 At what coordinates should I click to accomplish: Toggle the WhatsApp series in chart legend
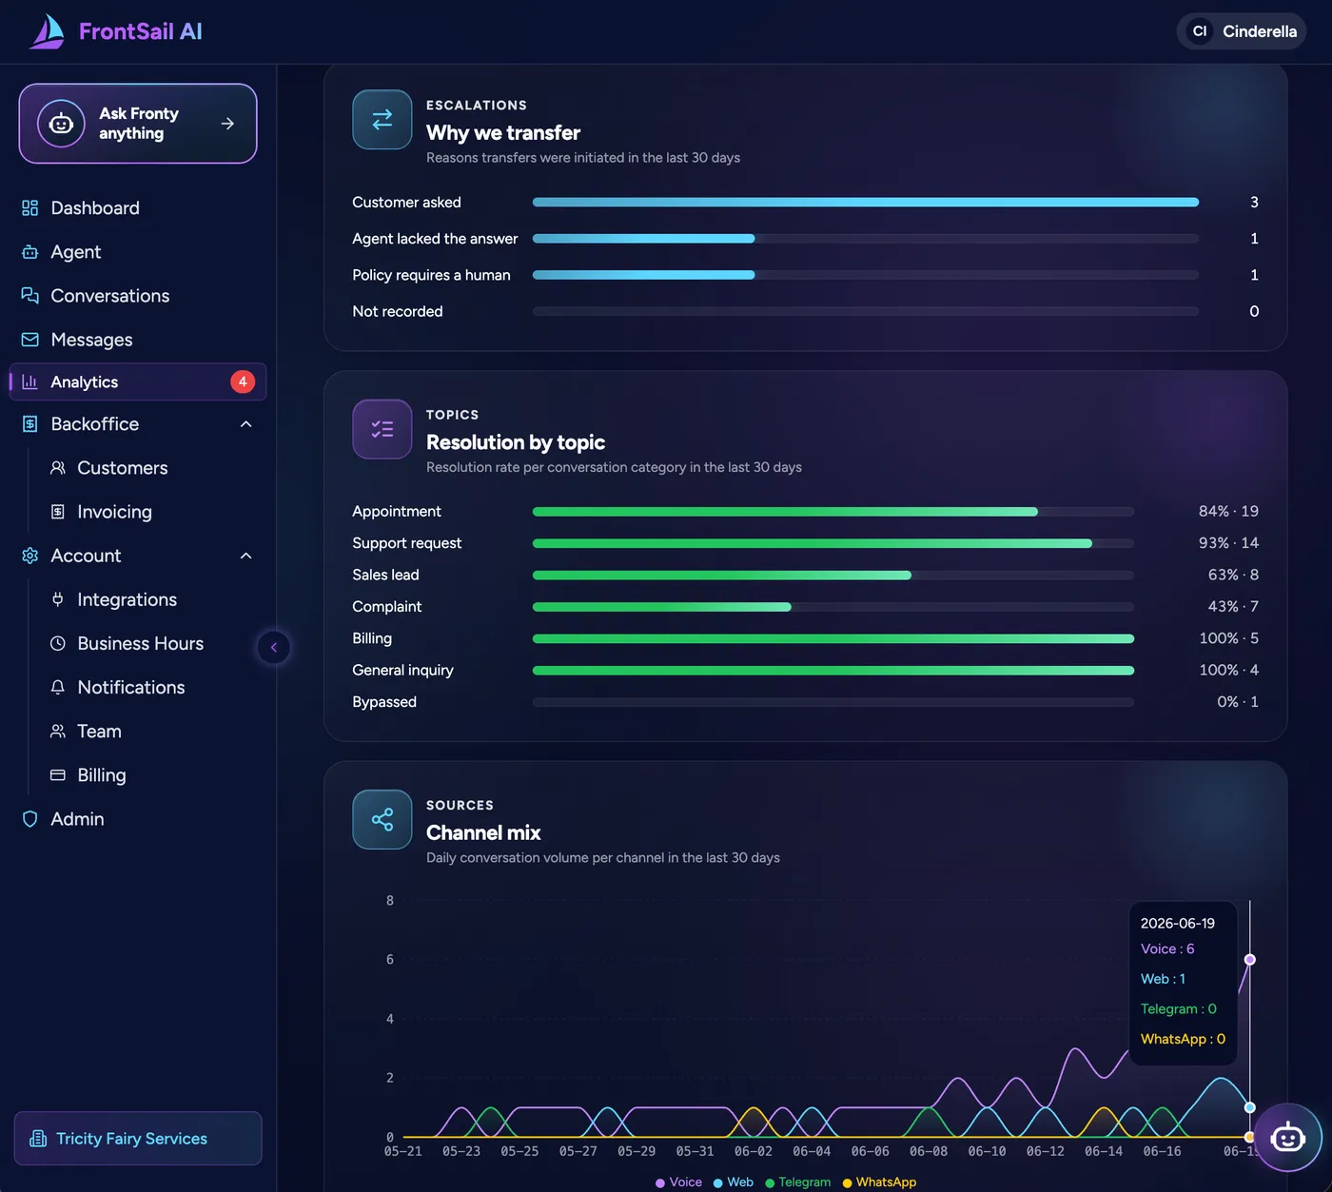point(879,1182)
